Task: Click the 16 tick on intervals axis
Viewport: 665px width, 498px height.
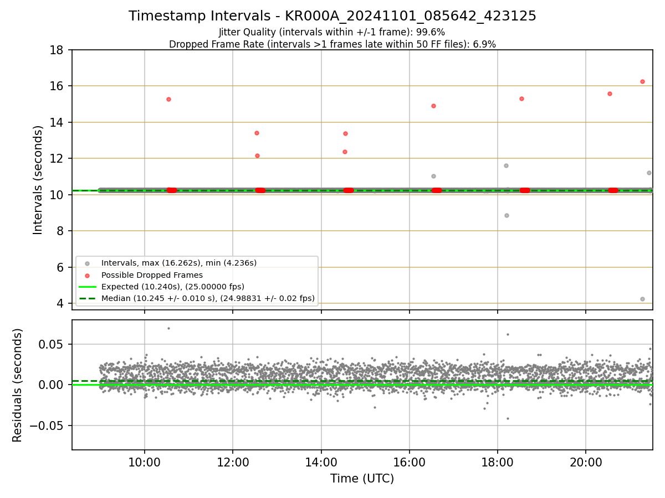Action: [57, 86]
